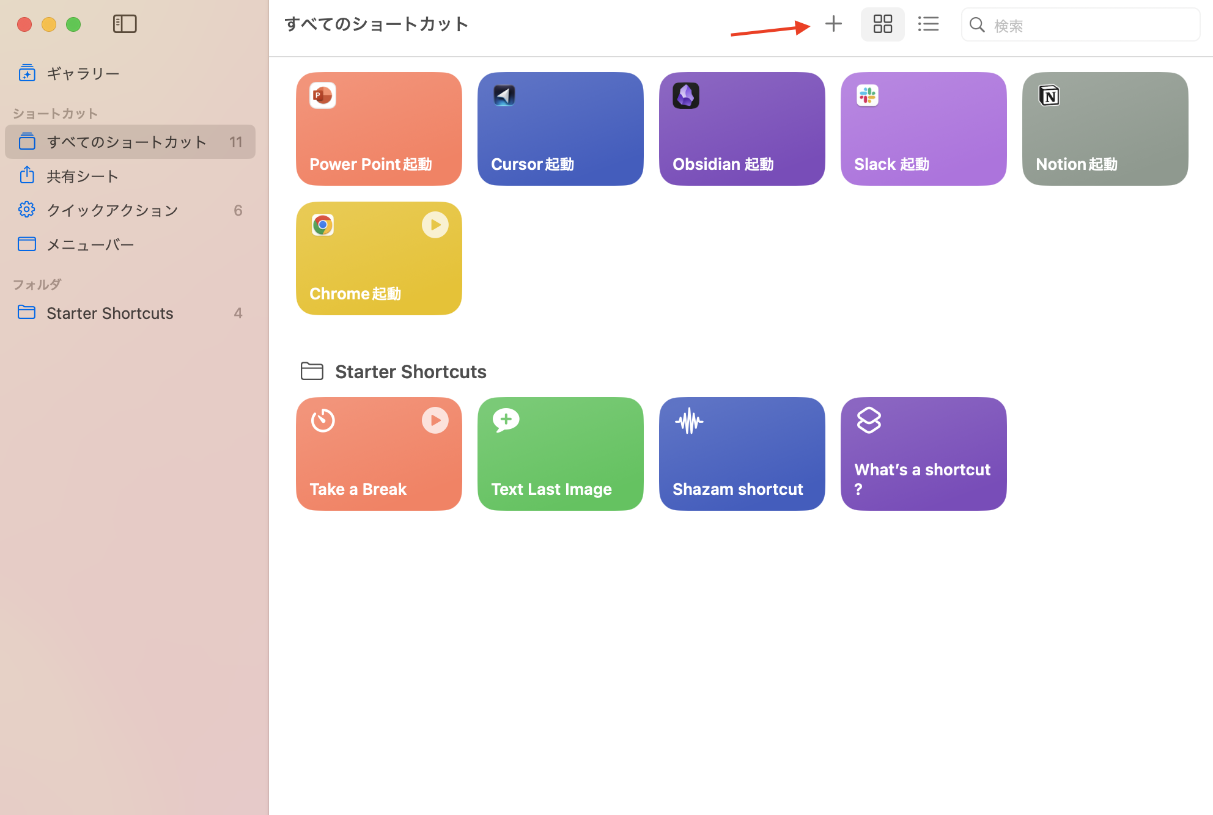Switch to grid view
The width and height of the screenshot is (1213, 815).
(x=882, y=24)
